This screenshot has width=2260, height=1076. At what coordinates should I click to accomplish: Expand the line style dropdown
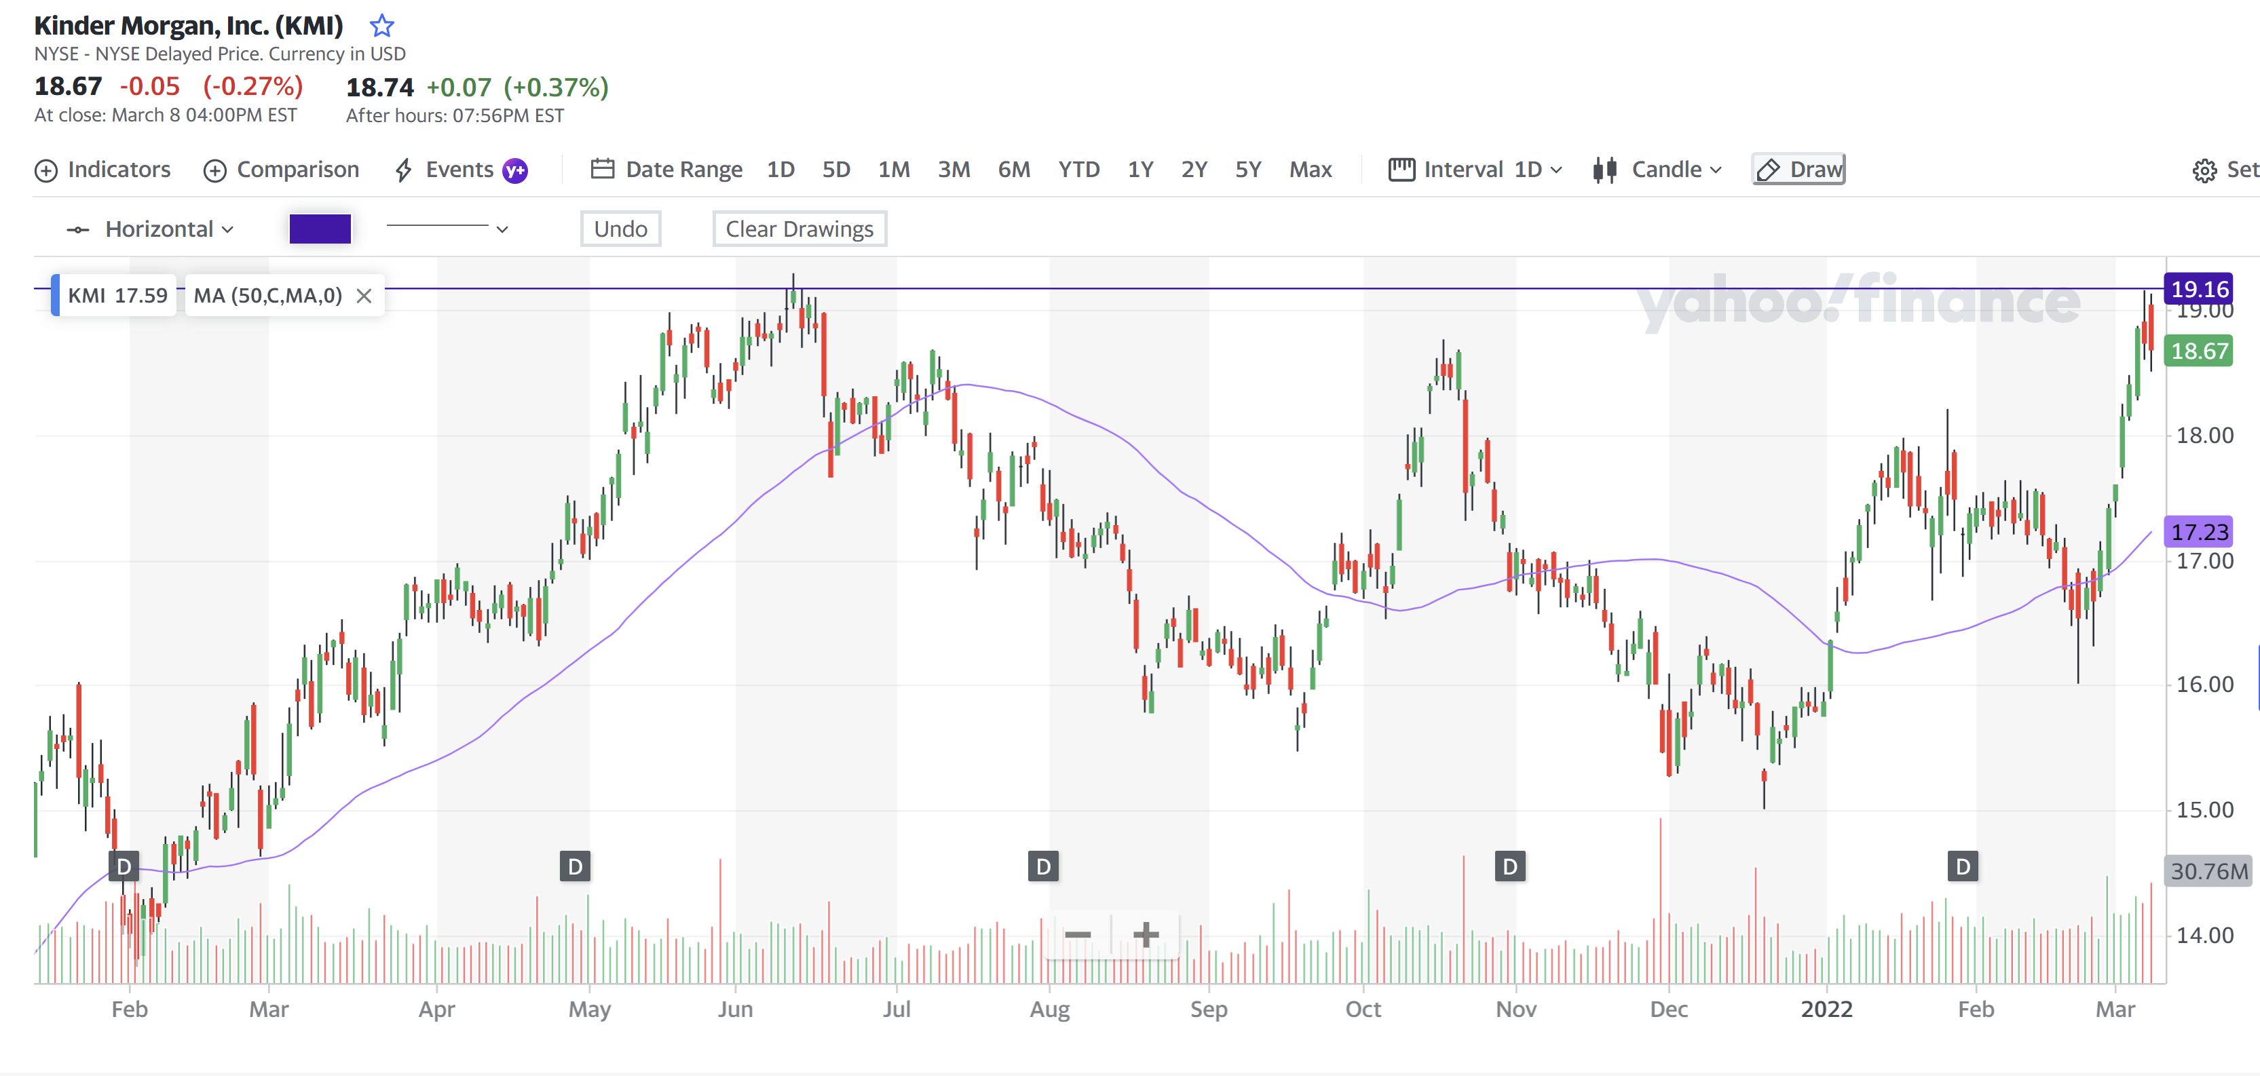pyautogui.click(x=447, y=229)
